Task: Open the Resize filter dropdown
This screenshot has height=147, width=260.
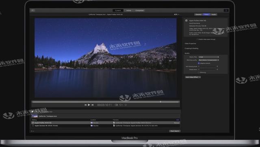Action: pyautogui.click(x=208, y=57)
